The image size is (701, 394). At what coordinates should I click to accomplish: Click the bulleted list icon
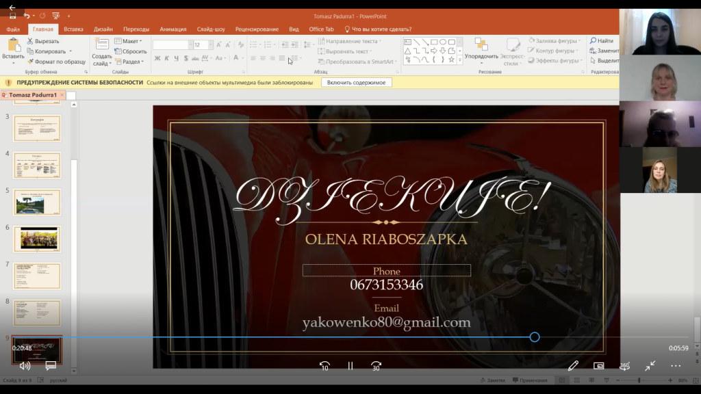pyautogui.click(x=253, y=44)
